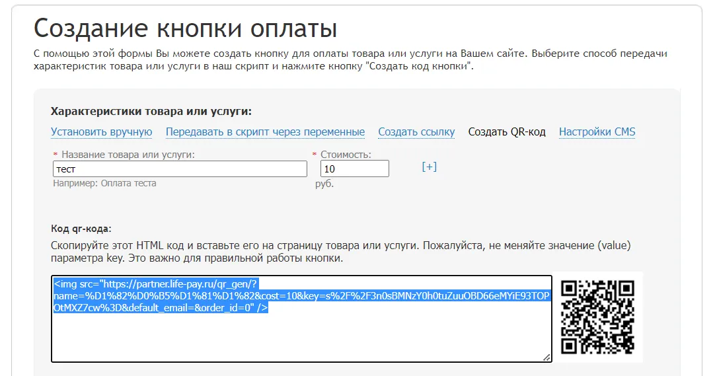
Task: Open the "Настройки CMS" tab
Action: tap(597, 132)
